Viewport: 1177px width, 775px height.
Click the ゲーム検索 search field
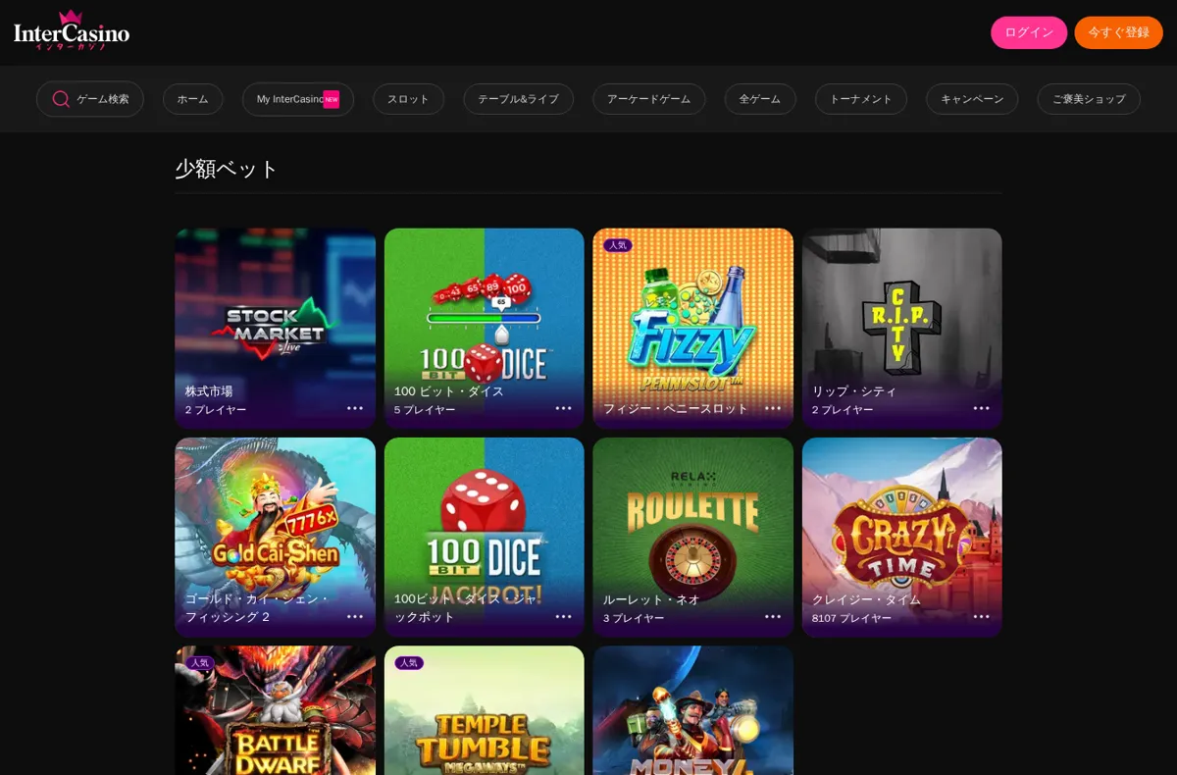coord(90,99)
